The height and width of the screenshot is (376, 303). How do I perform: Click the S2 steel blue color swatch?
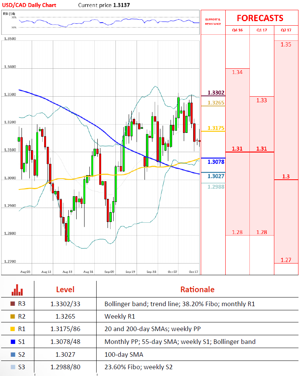(x=13, y=354)
